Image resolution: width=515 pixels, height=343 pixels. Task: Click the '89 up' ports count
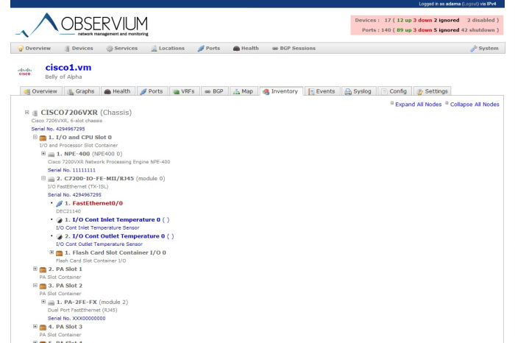pyautogui.click(x=404, y=30)
